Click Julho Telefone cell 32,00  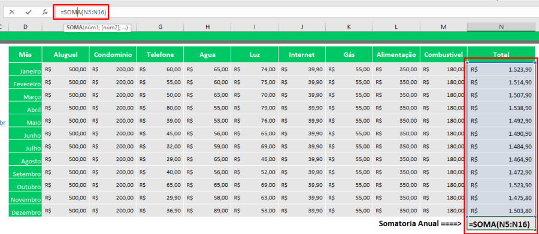click(x=160, y=146)
